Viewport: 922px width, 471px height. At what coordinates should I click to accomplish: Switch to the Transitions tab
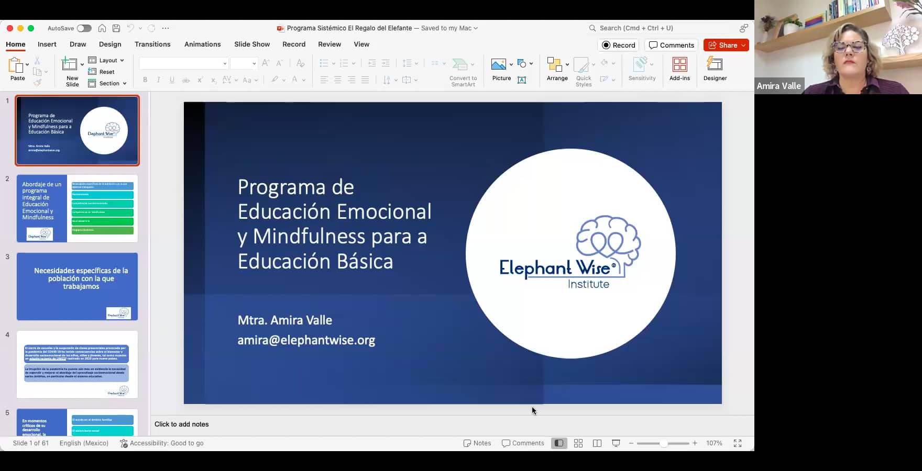coord(152,44)
